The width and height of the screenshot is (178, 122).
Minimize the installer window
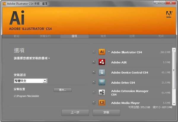coord(157,3)
